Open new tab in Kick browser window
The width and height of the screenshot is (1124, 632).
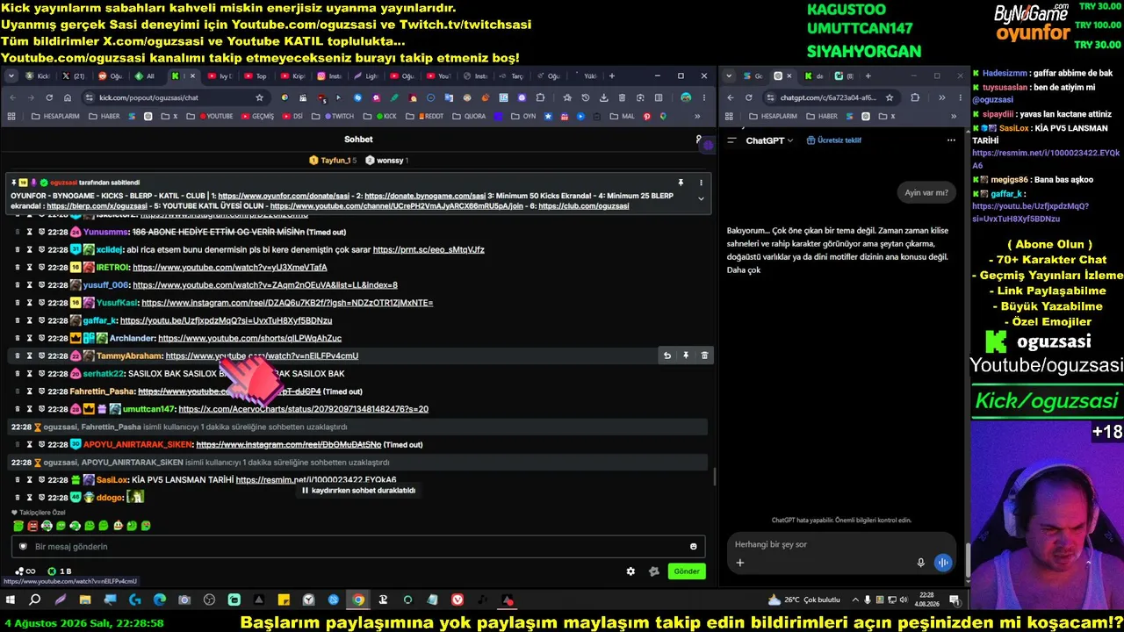tap(612, 76)
